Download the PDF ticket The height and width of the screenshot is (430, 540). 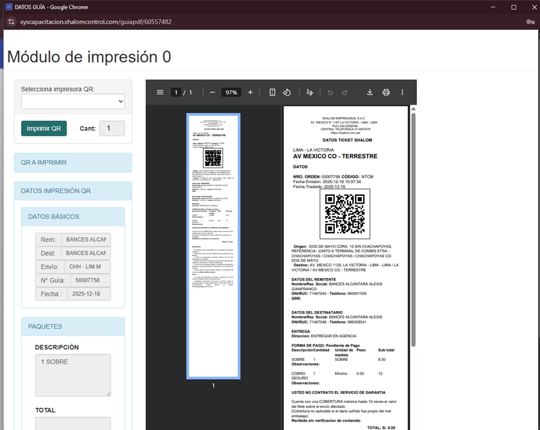pyautogui.click(x=370, y=92)
